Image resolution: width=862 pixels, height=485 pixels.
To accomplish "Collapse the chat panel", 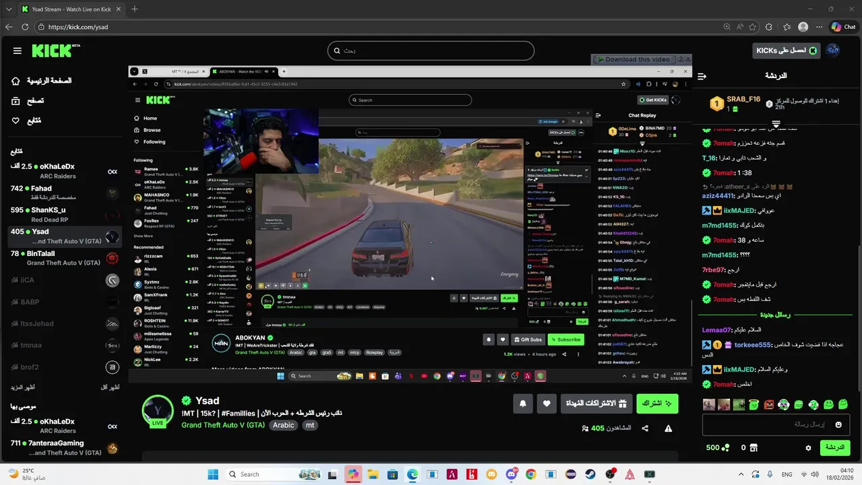I will click(701, 76).
